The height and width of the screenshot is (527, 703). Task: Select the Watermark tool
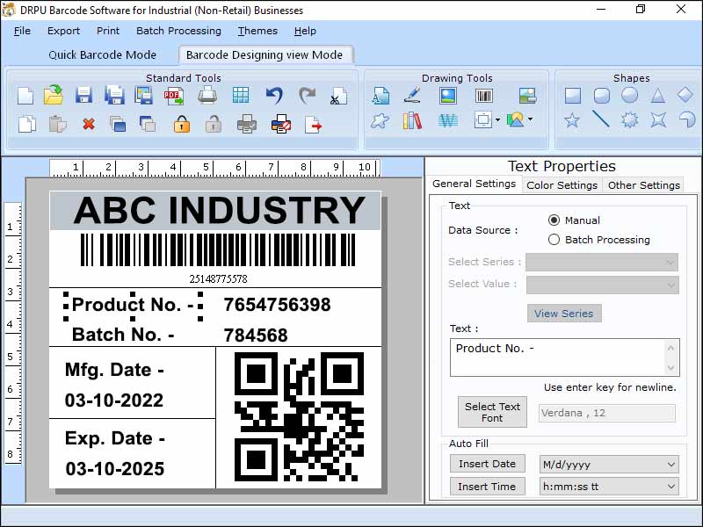tap(447, 121)
